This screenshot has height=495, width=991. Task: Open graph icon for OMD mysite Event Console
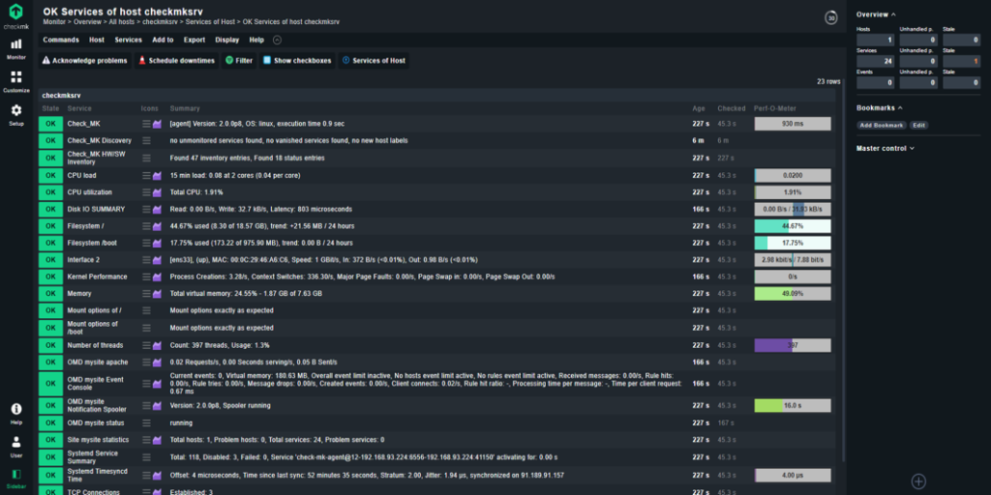tap(158, 383)
